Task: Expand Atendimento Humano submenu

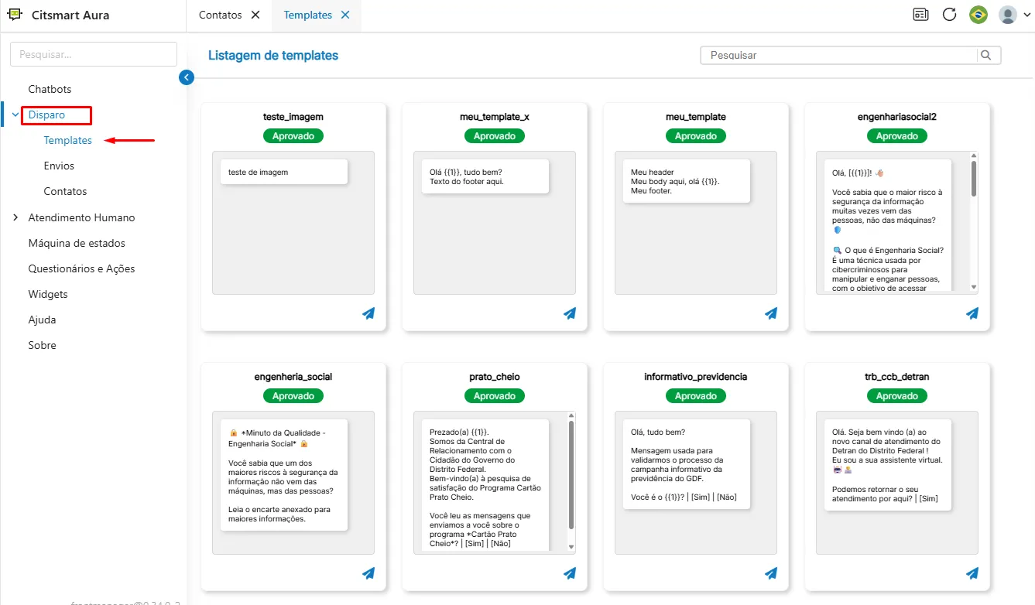Action: [x=15, y=217]
